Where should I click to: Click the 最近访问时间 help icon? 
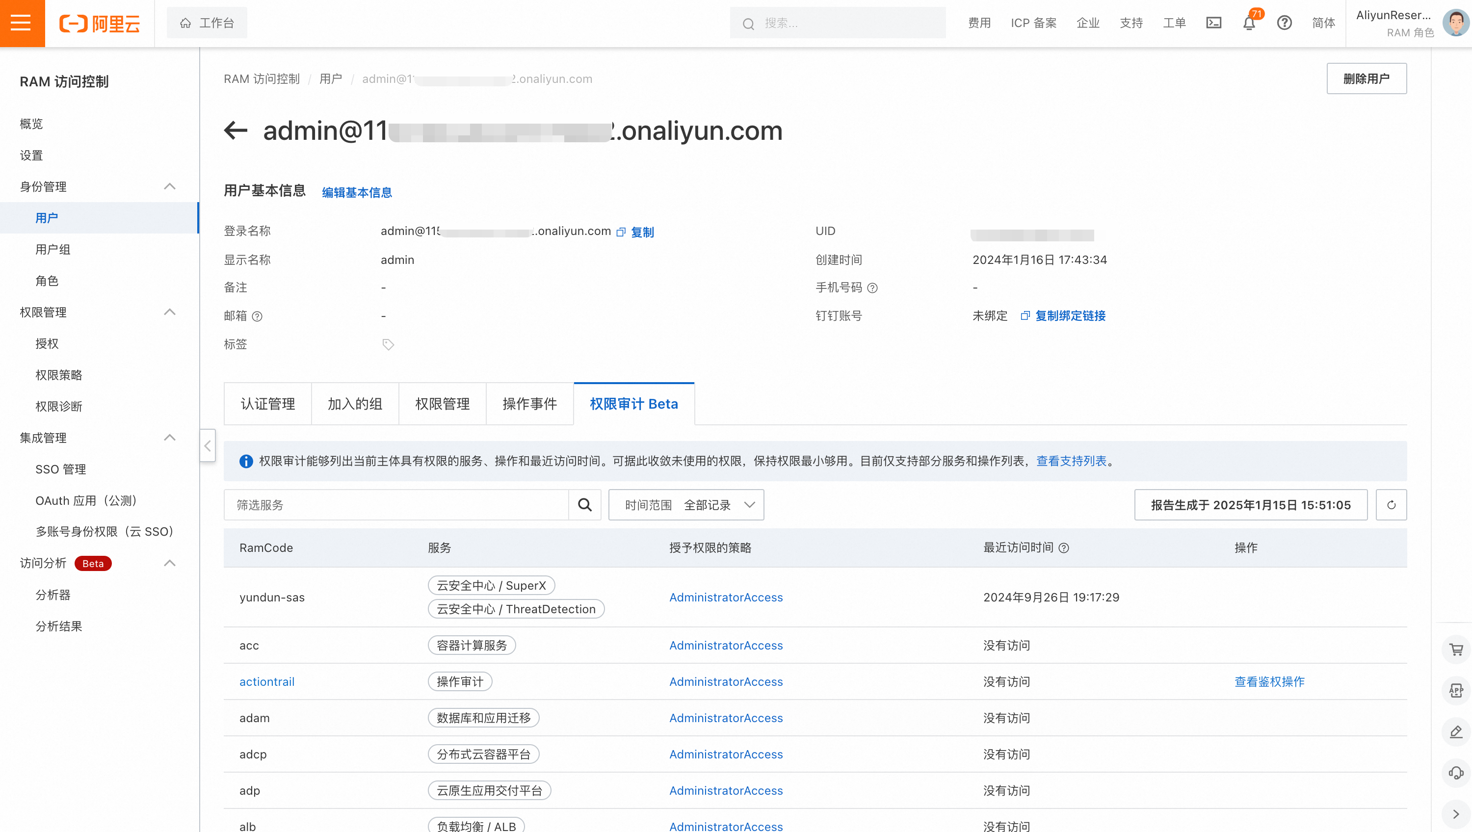coord(1063,548)
